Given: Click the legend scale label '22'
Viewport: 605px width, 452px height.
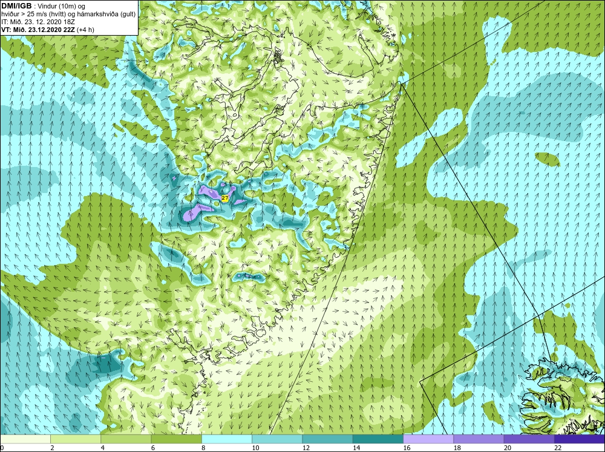Looking at the screenshot, I should tap(558, 448).
